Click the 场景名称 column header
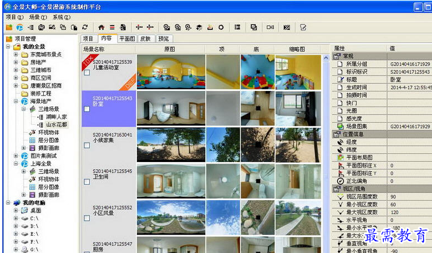Viewport: 432px width, 253px height. pyautogui.click(x=109, y=49)
